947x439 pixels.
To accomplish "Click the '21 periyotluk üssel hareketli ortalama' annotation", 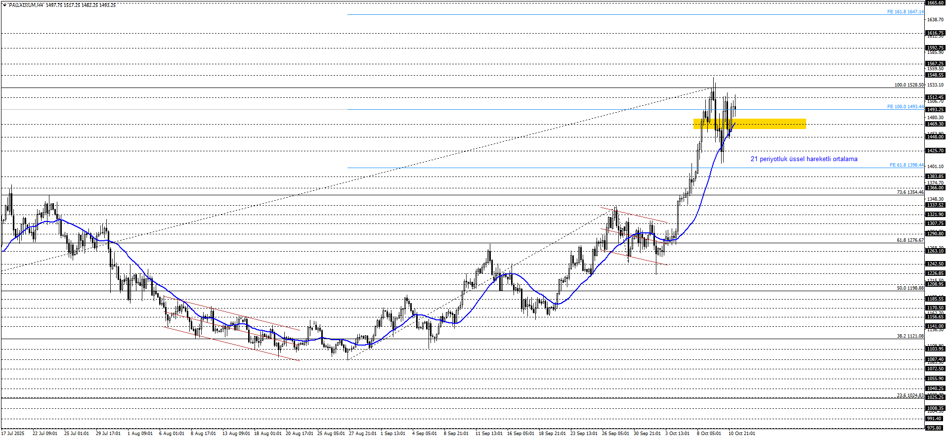I will (x=804, y=159).
